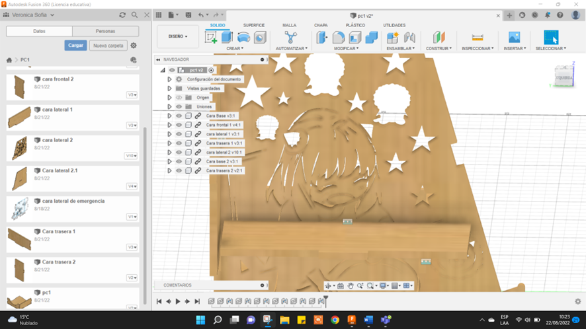The height and width of the screenshot is (329, 586).
Task: Expand the Uniones folder
Action: point(169,107)
